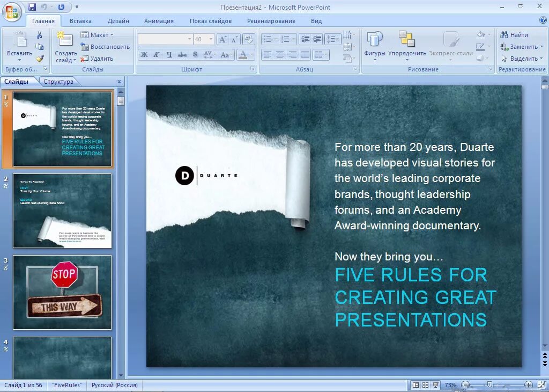
Task: Increase list indent level
Action: pyautogui.click(x=317, y=39)
